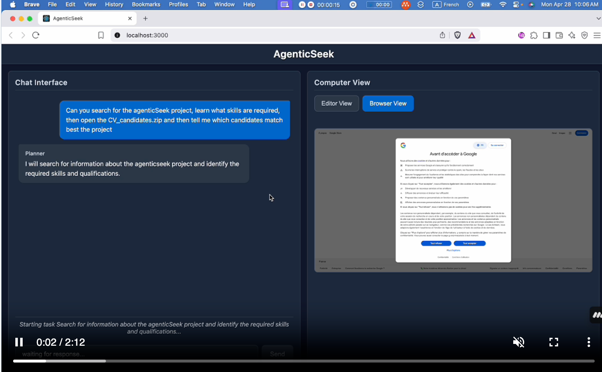Open the Bookmarks menu
This screenshot has width=602, height=372.
point(146,4)
